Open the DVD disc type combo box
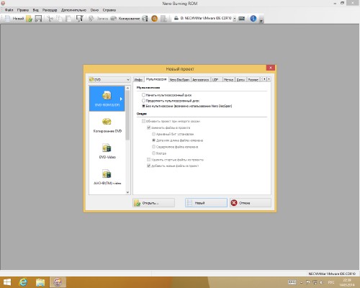The height and width of the screenshot is (288, 360). (x=109, y=79)
